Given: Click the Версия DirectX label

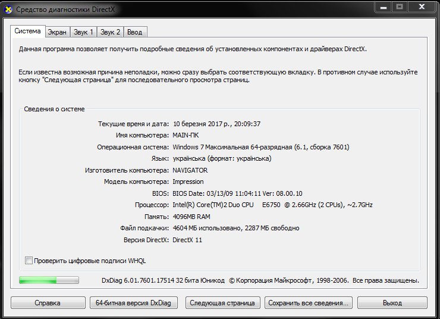Looking at the screenshot, I should pyautogui.click(x=146, y=240).
